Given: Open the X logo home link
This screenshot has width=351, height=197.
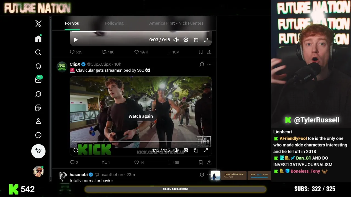Looking at the screenshot, I should [38, 24].
